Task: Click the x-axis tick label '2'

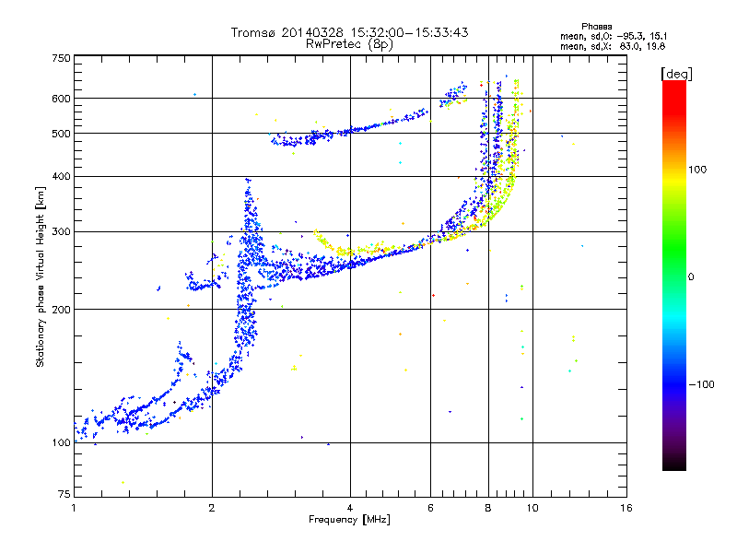Action: pyautogui.click(x=212, y=508)
